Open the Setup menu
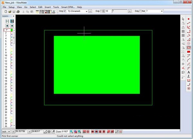193x139 pixels. pos(12,7)
